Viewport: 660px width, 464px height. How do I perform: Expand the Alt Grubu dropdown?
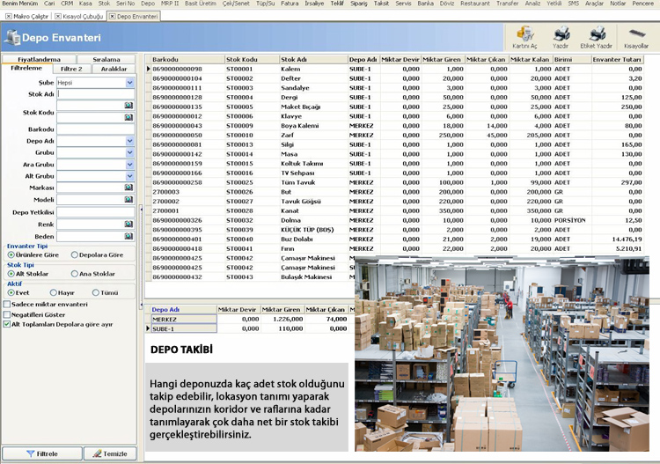click(129, 176)
